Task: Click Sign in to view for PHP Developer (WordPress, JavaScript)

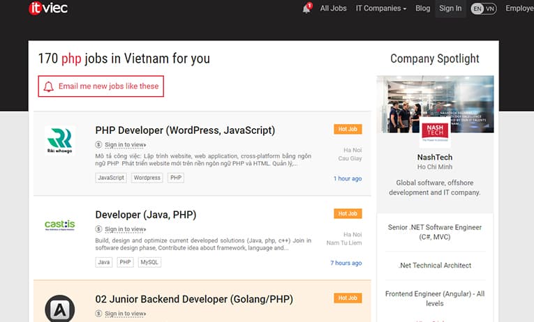Action: click(x=126, y=145)
